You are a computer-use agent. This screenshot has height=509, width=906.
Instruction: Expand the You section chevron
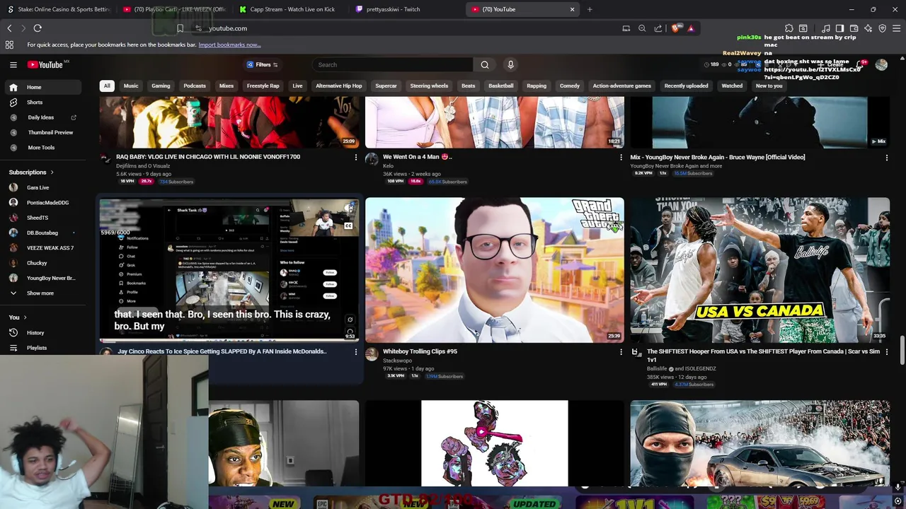25,317
